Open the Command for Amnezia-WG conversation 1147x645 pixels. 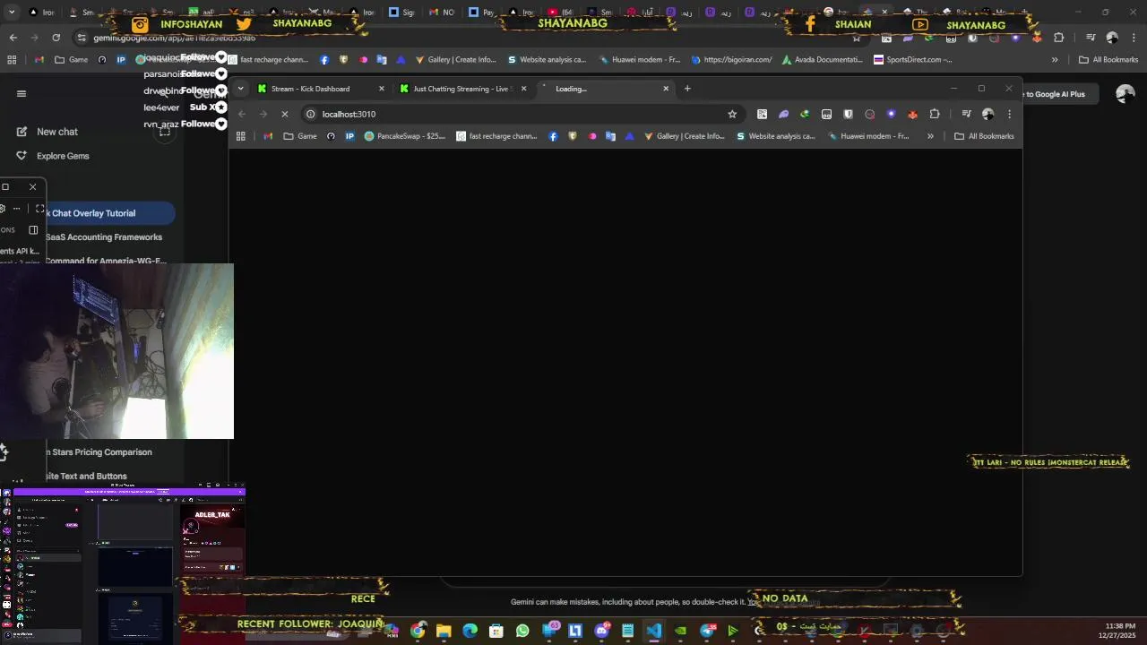point(105,261)
